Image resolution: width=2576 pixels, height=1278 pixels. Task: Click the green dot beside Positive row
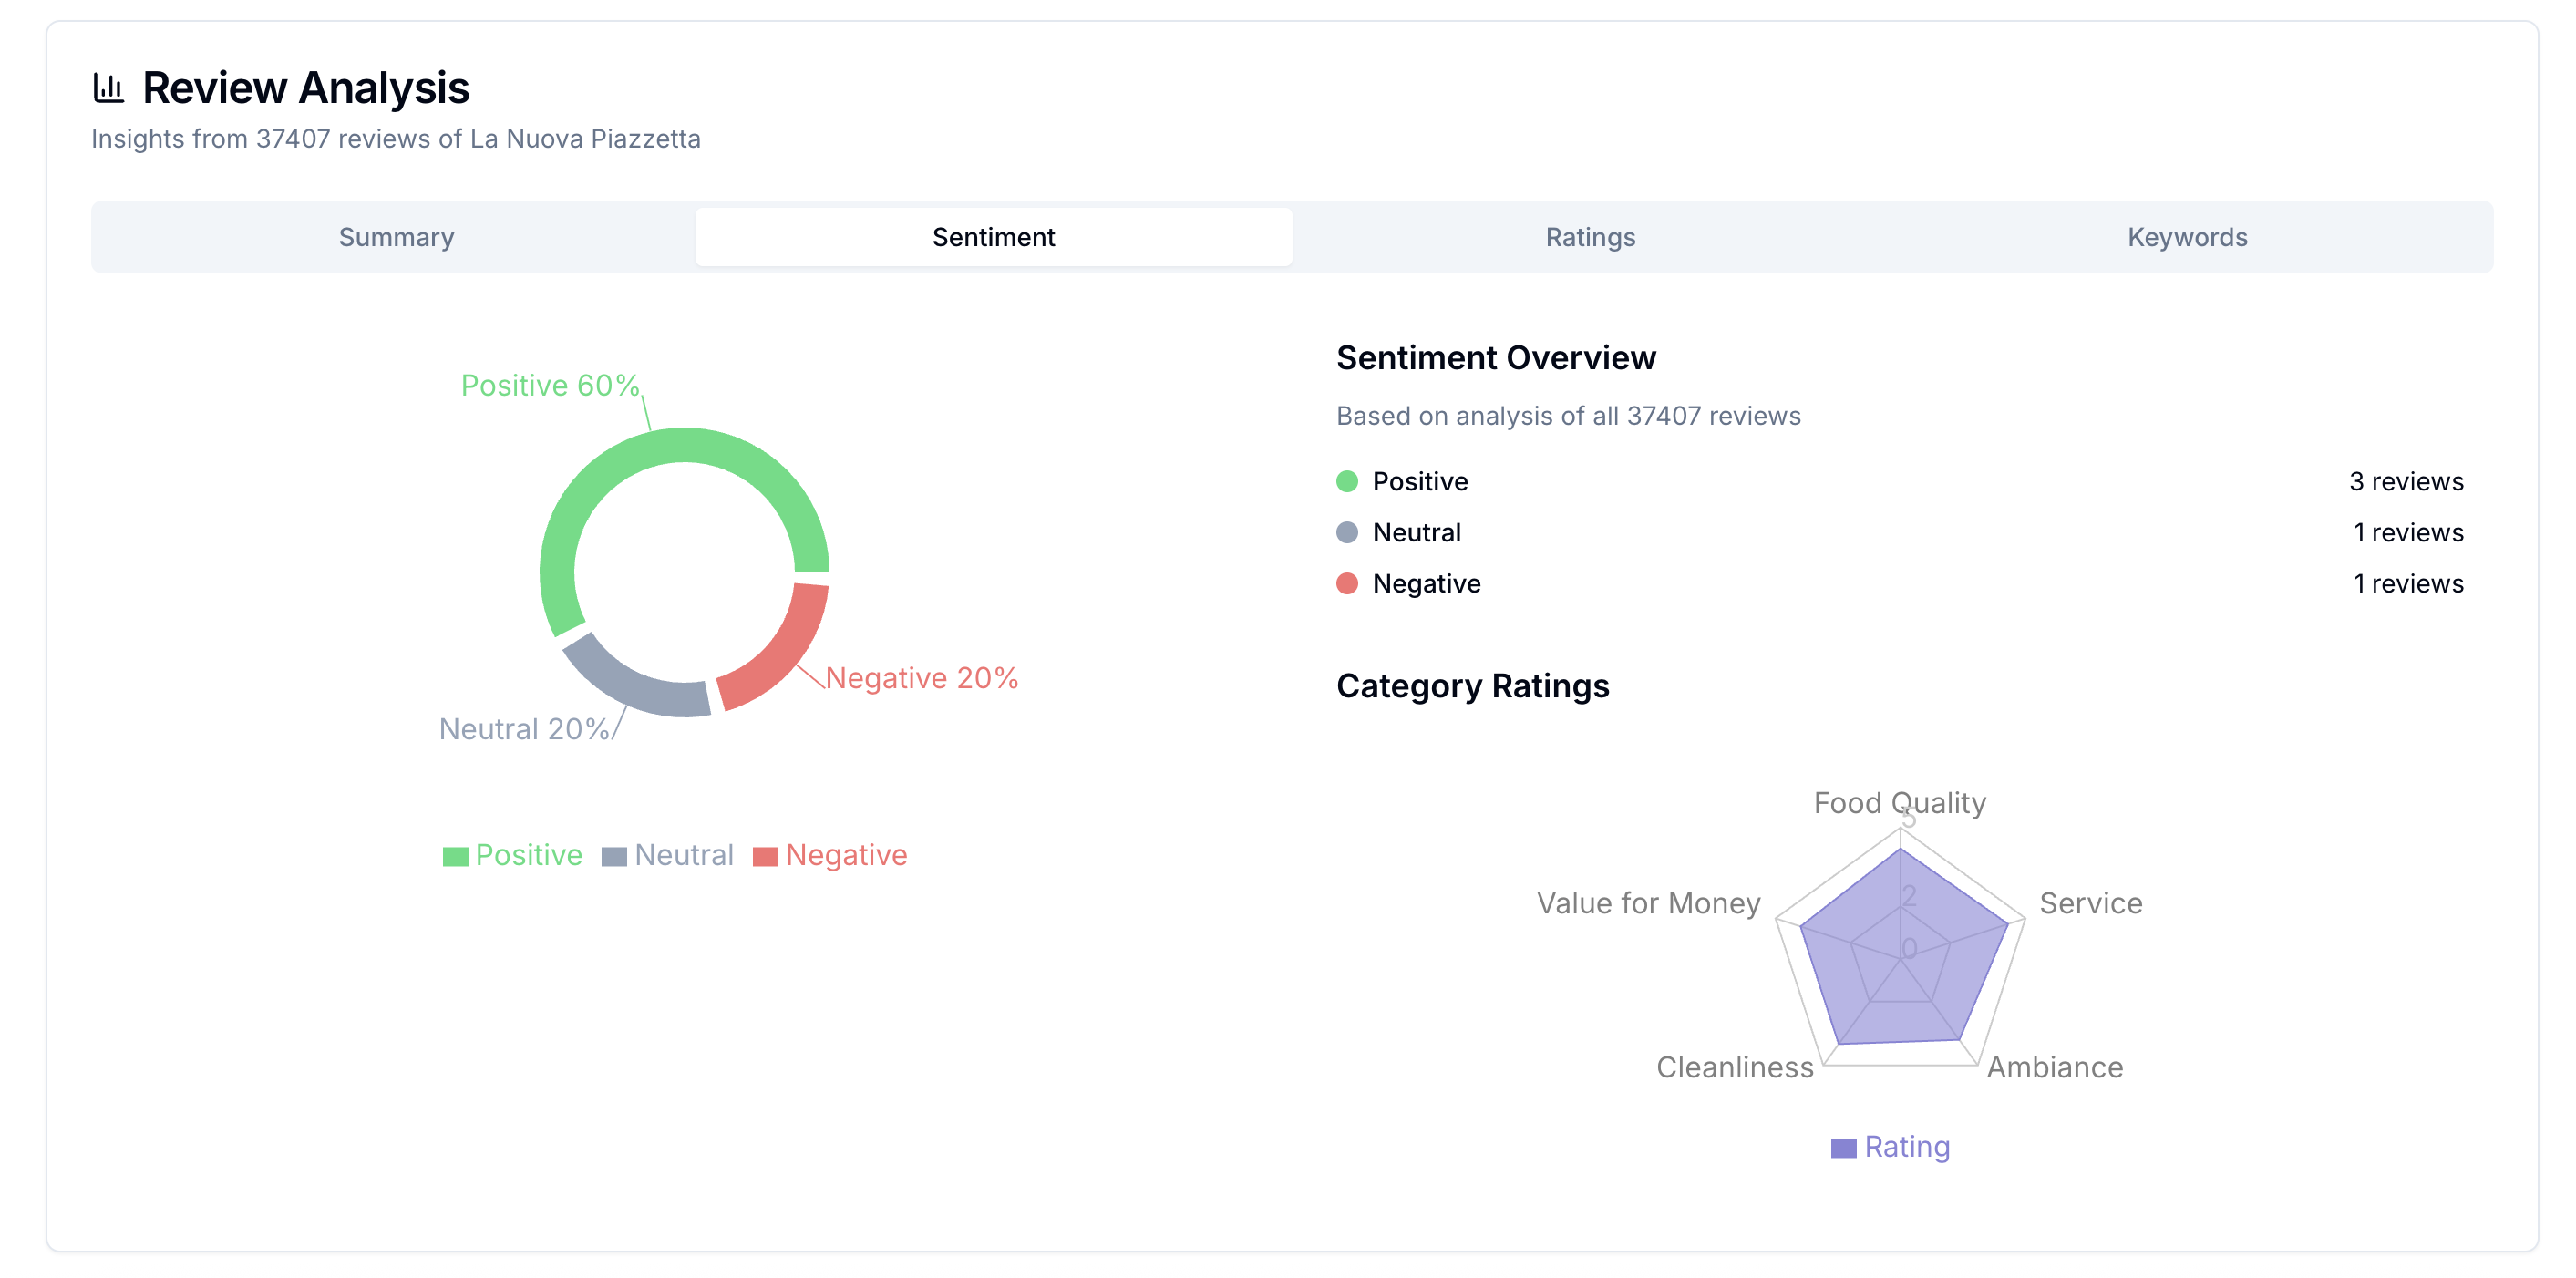click(1347, 482)
